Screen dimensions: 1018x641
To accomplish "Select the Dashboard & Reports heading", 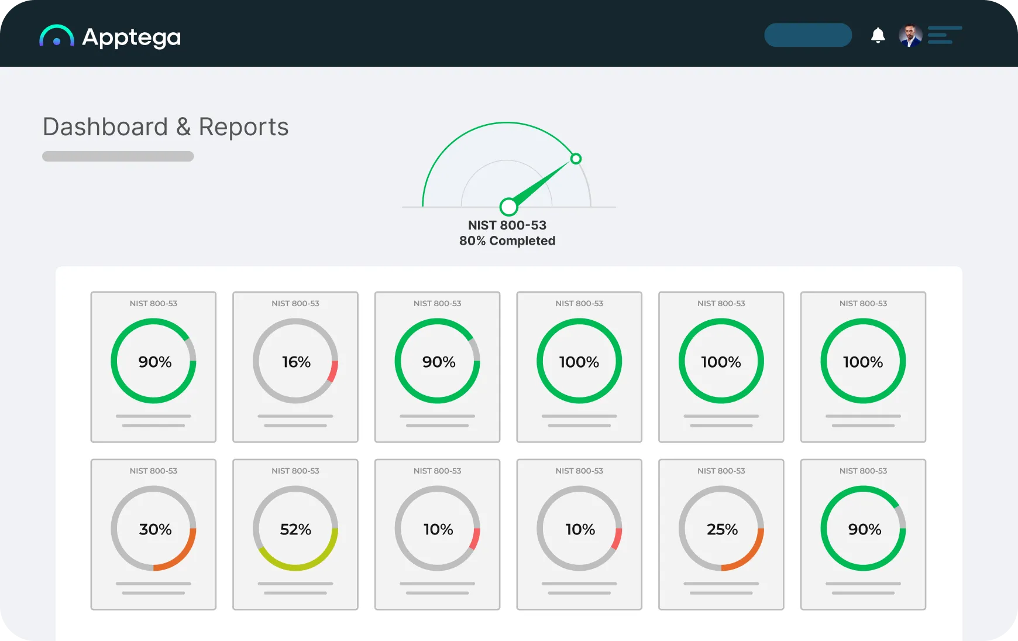I will click(x=166, y=127).
